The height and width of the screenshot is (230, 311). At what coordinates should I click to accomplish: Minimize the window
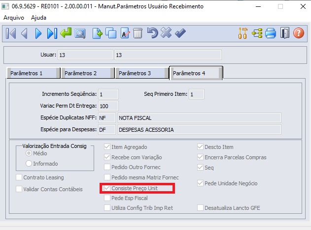(x=258, y=6)
